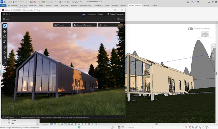Click the Redshift hamburger menu icon
Viewport: 218px width, 129px height.
coord(4,14)
